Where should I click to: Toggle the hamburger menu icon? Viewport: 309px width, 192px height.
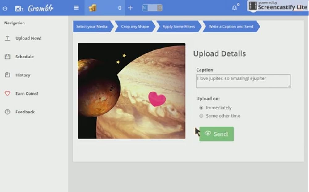tap(76, 8)
